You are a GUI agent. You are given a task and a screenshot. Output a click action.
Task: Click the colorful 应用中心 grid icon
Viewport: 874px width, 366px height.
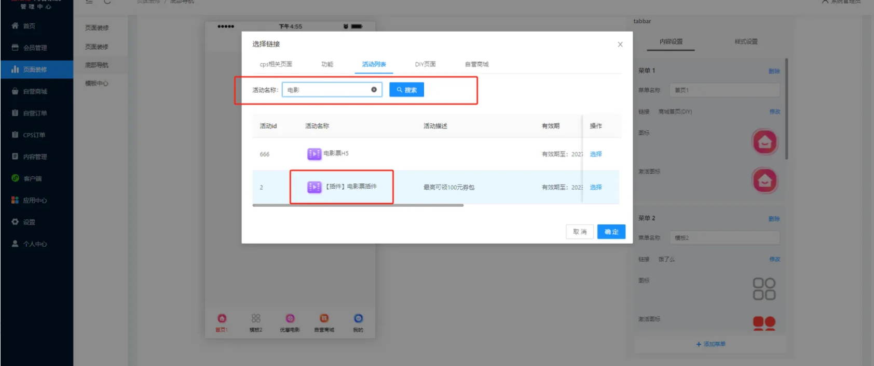[x=15, y=200]
